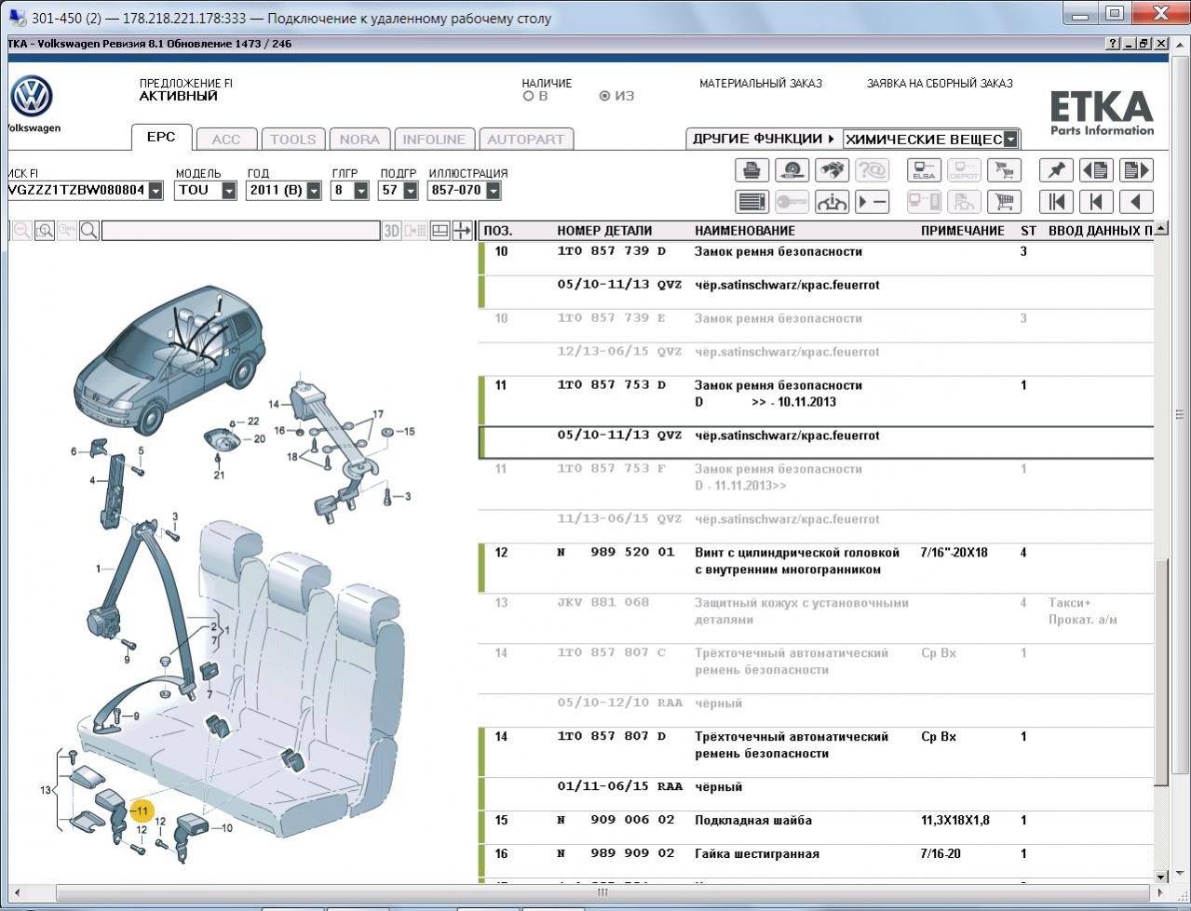Click the previous group bar-arrow icon
The height and width of the screenshot is (911, 1191).
pos(1096,202)
